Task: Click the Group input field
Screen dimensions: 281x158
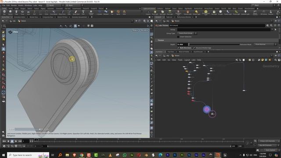Action: click(224, 30)
